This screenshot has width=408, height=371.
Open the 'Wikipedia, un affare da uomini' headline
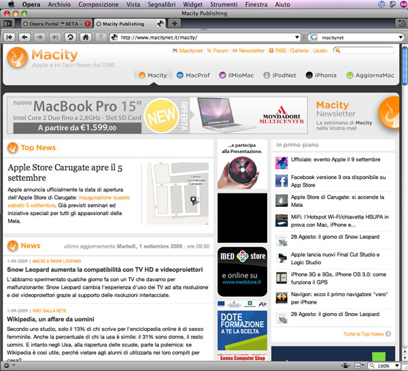[x=50, y=319]
